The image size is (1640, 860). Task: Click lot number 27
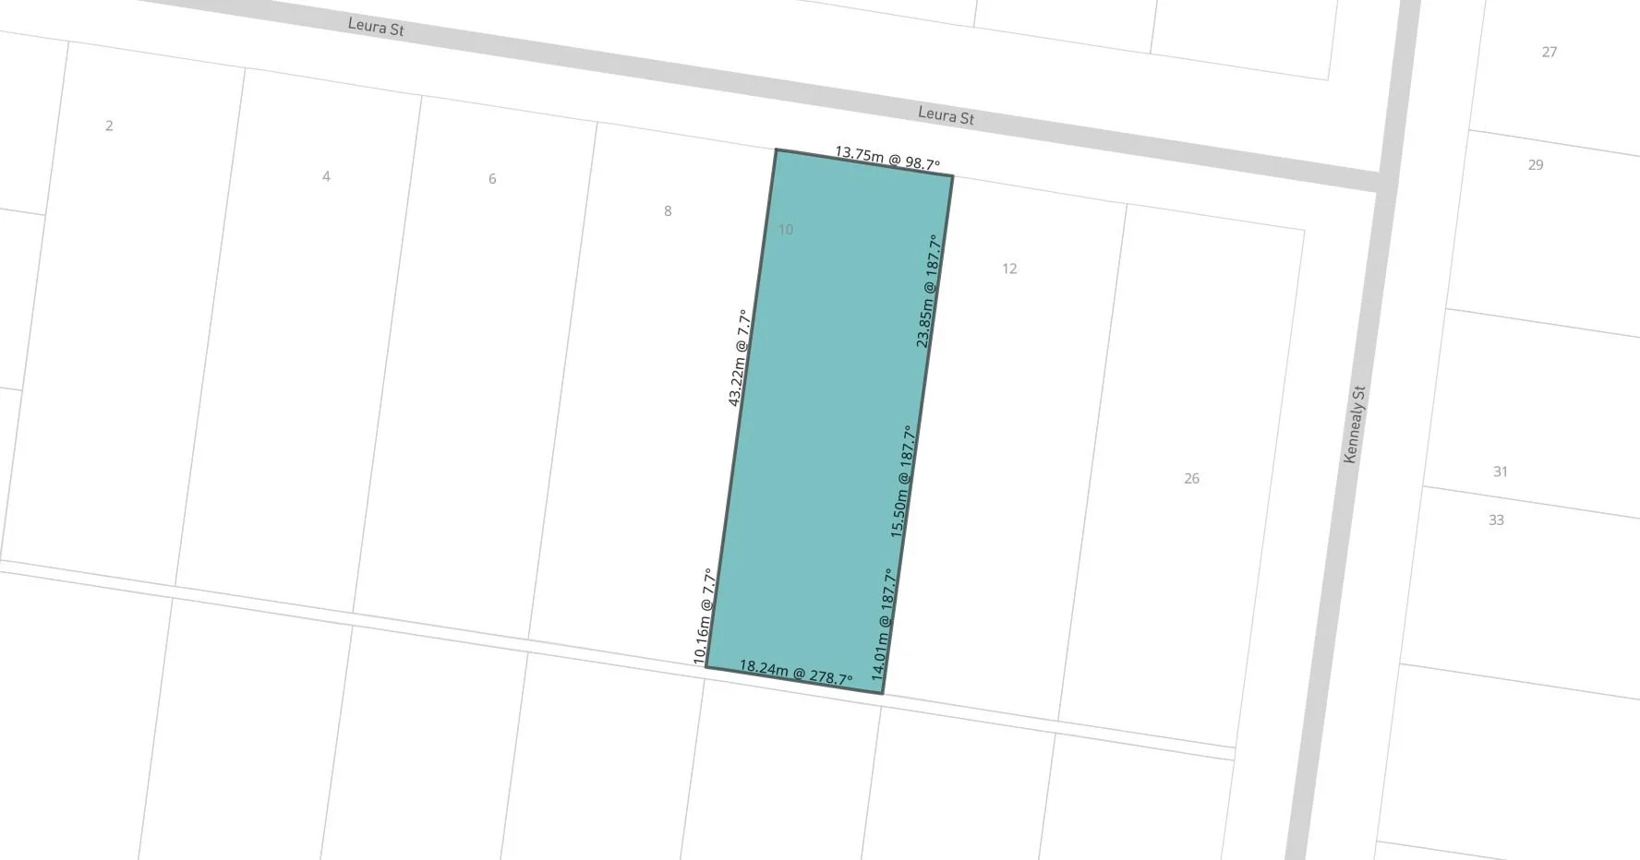point(1550,52)
